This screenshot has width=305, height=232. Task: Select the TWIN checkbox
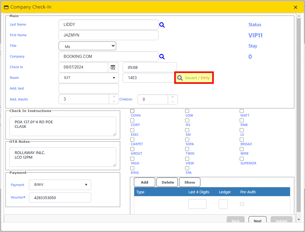tap(187, 149)
